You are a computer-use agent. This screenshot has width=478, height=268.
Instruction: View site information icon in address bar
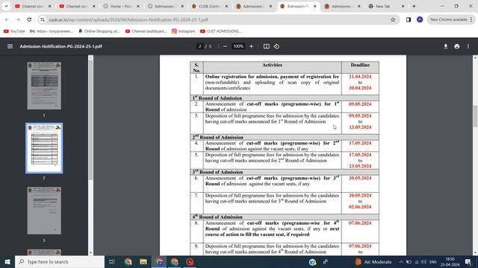[43, 19]
